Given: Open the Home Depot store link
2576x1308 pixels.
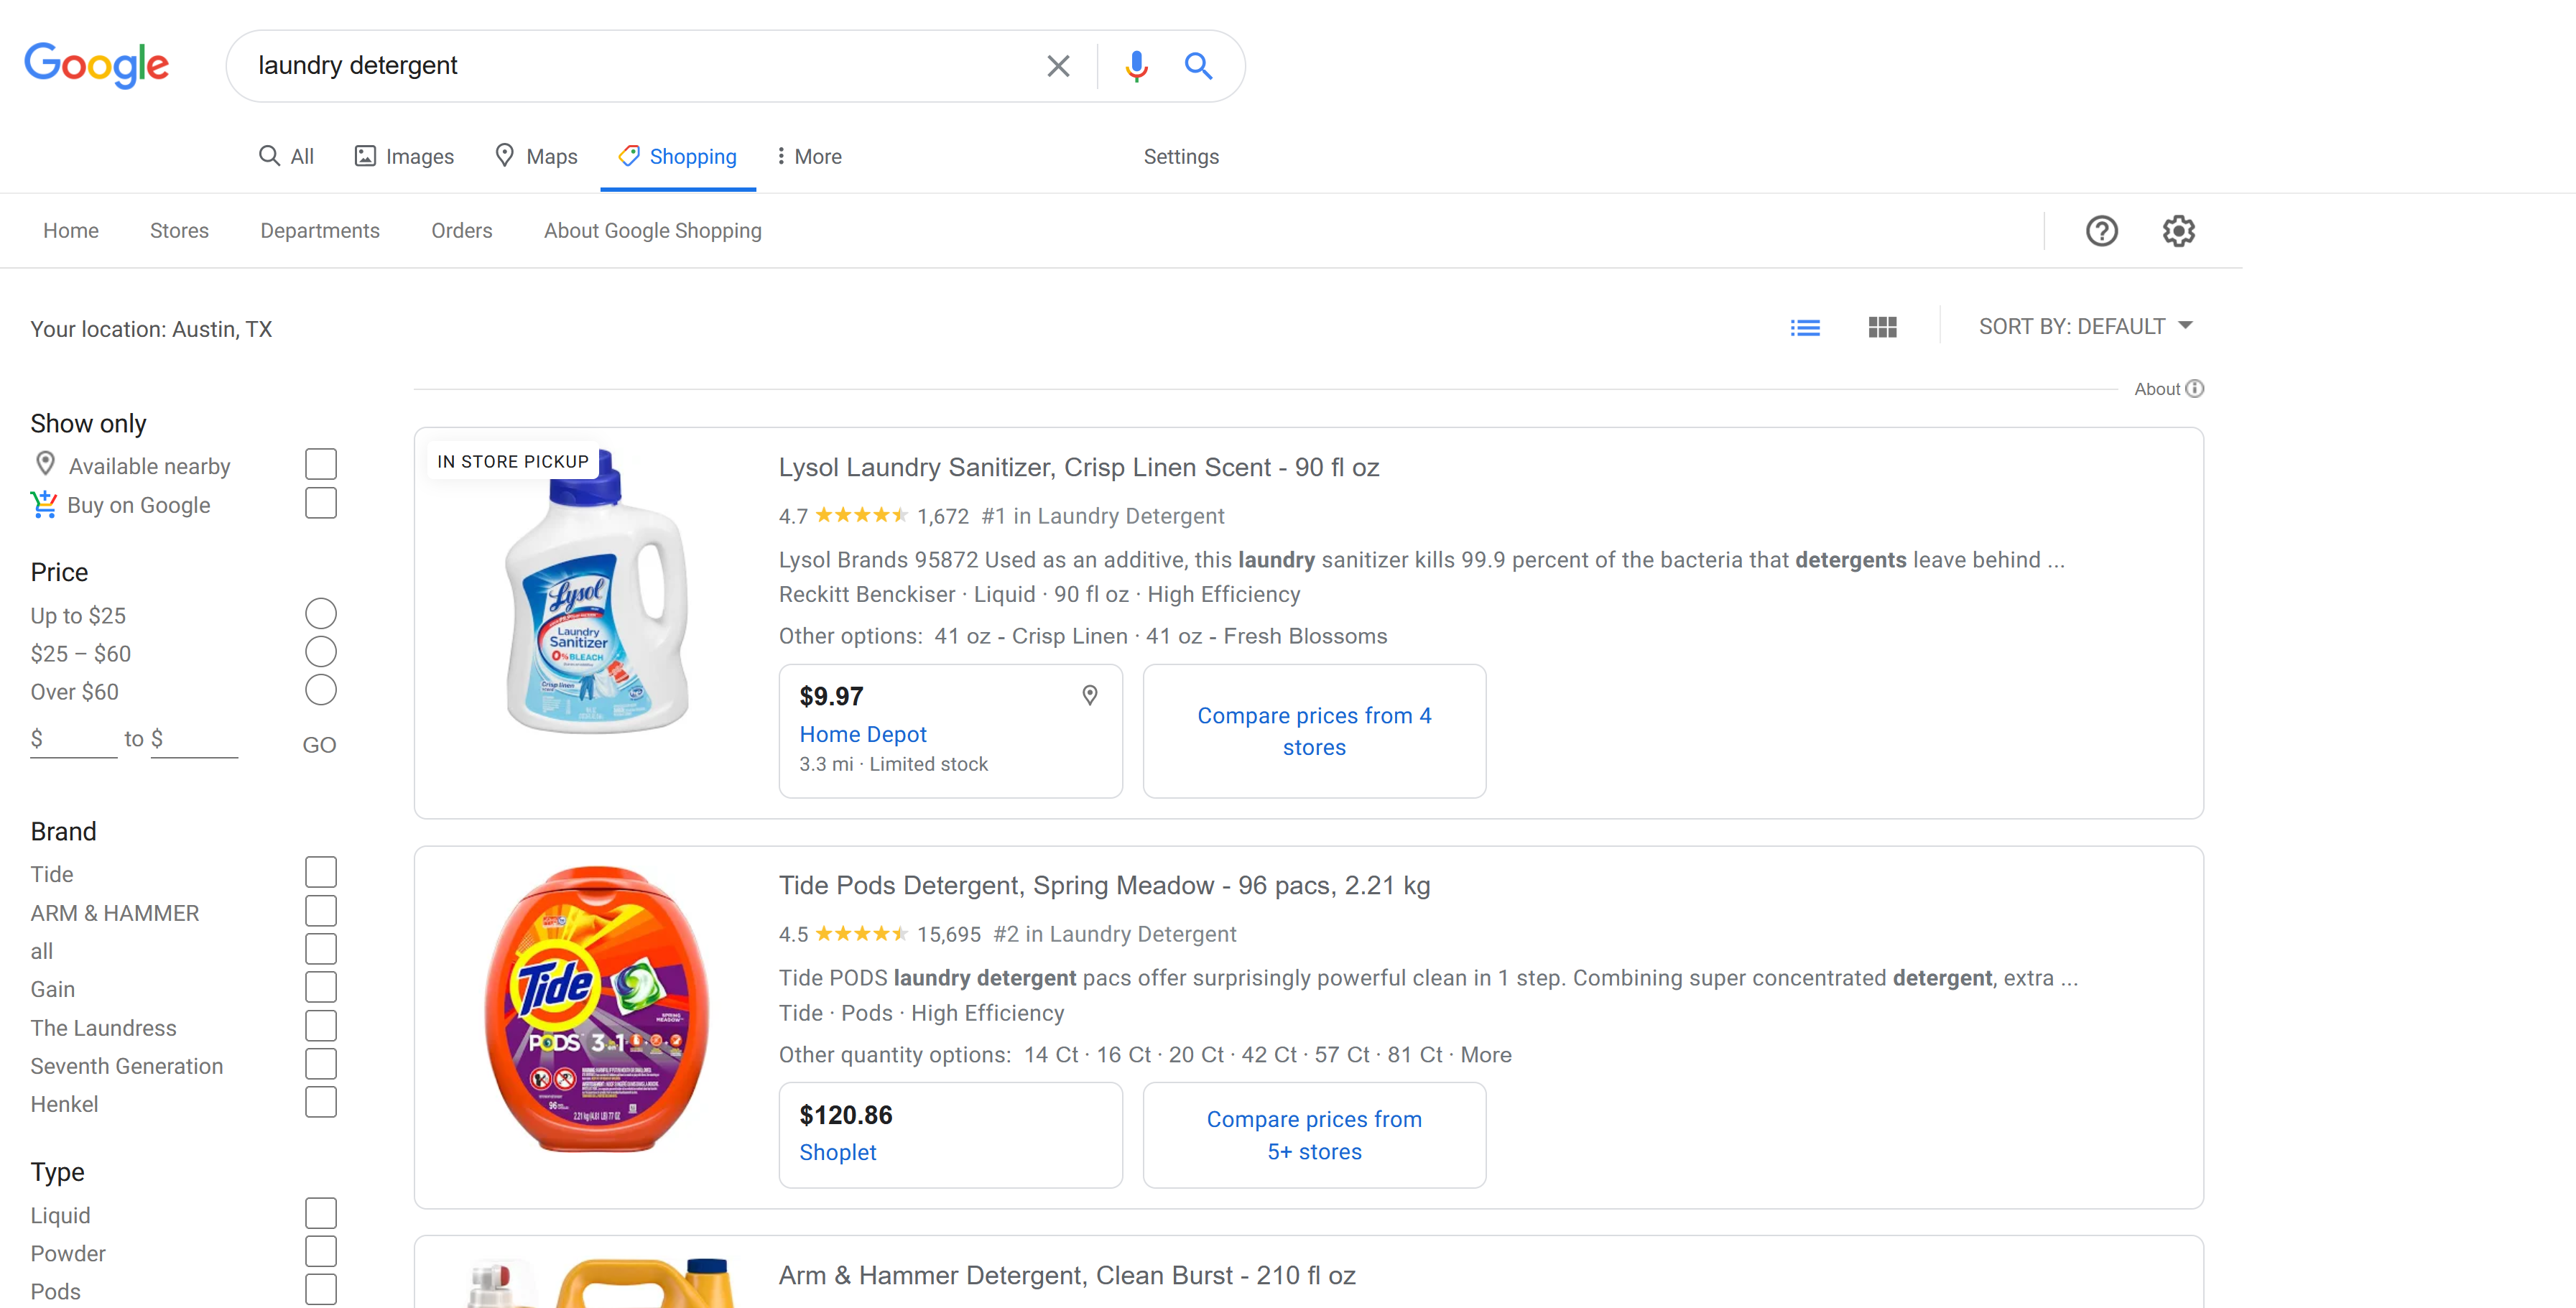Looking at the screenshot, I should click(x=863, y=734).
